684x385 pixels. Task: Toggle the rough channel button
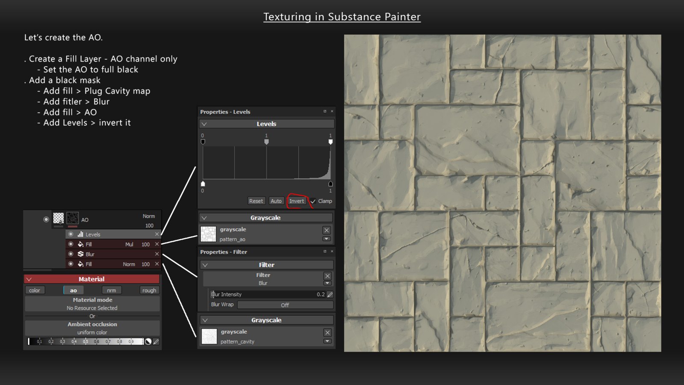pos(149,290)
